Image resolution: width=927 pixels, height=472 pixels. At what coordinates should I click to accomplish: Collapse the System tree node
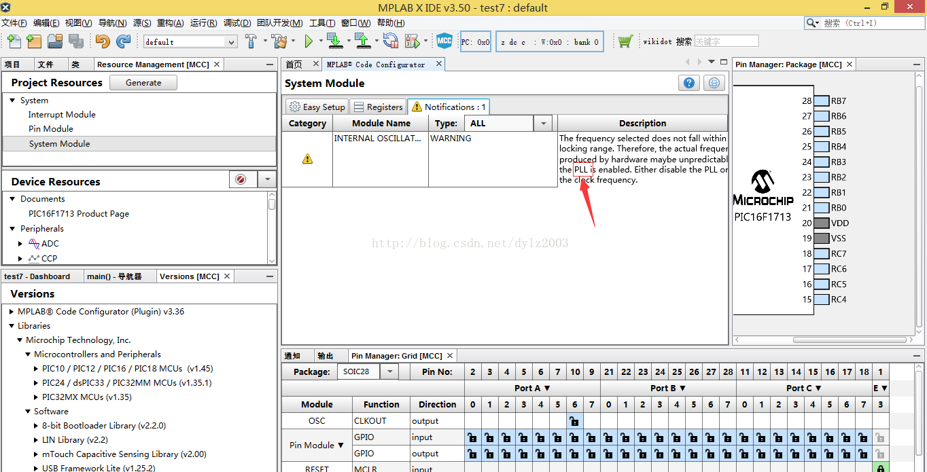[12, 101]
